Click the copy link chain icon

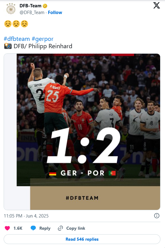60,228
